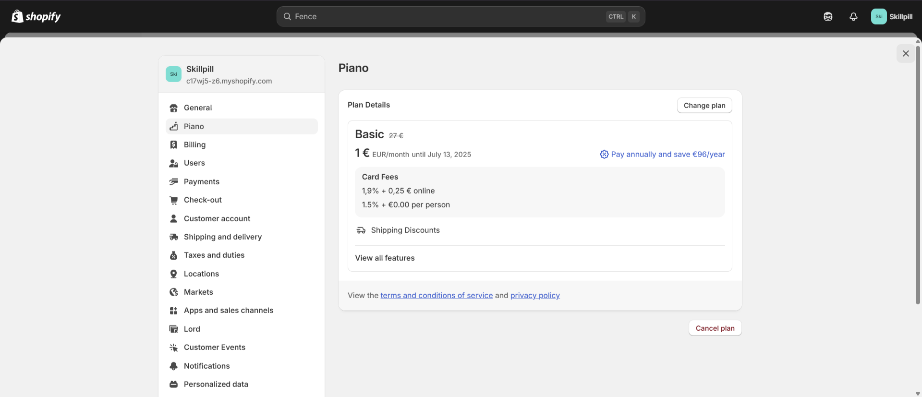Click the Taxes and duties icon
This screenshot has width=922, height=397.
[x=174, y=255]
